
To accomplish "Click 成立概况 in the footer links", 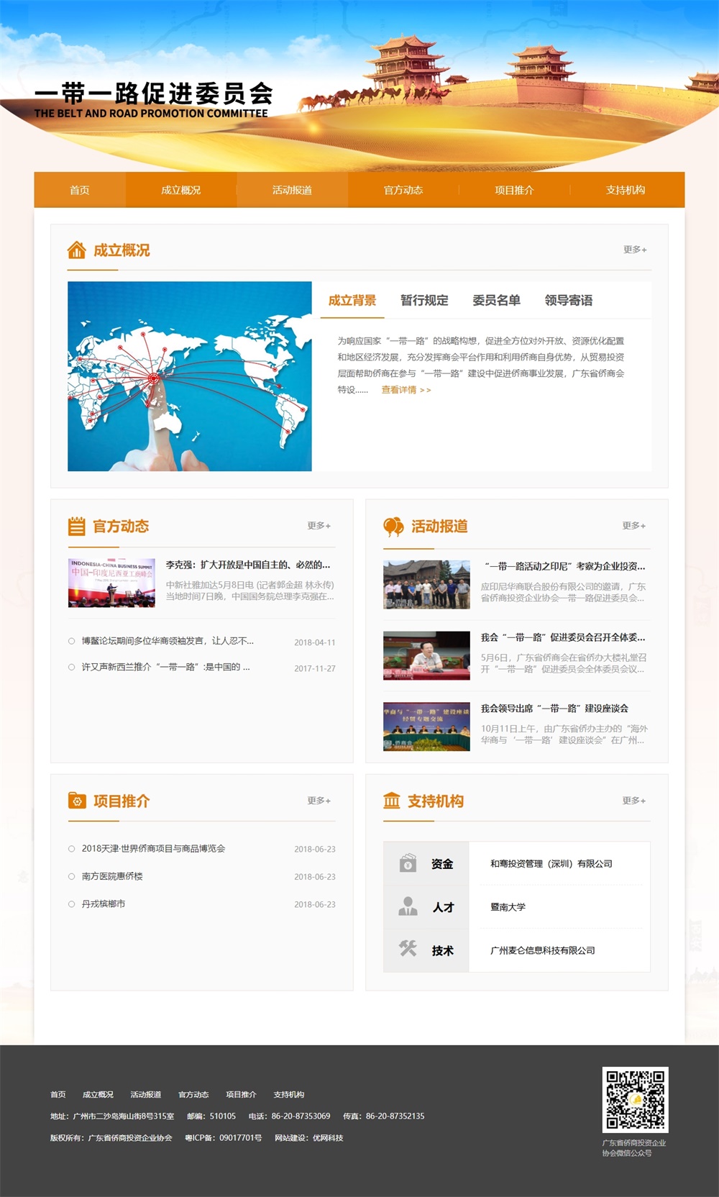I will [x=98, y=1094].
